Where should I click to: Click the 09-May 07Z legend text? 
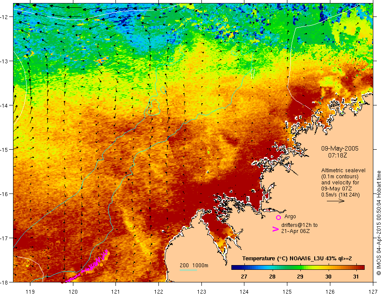point(337,188)
